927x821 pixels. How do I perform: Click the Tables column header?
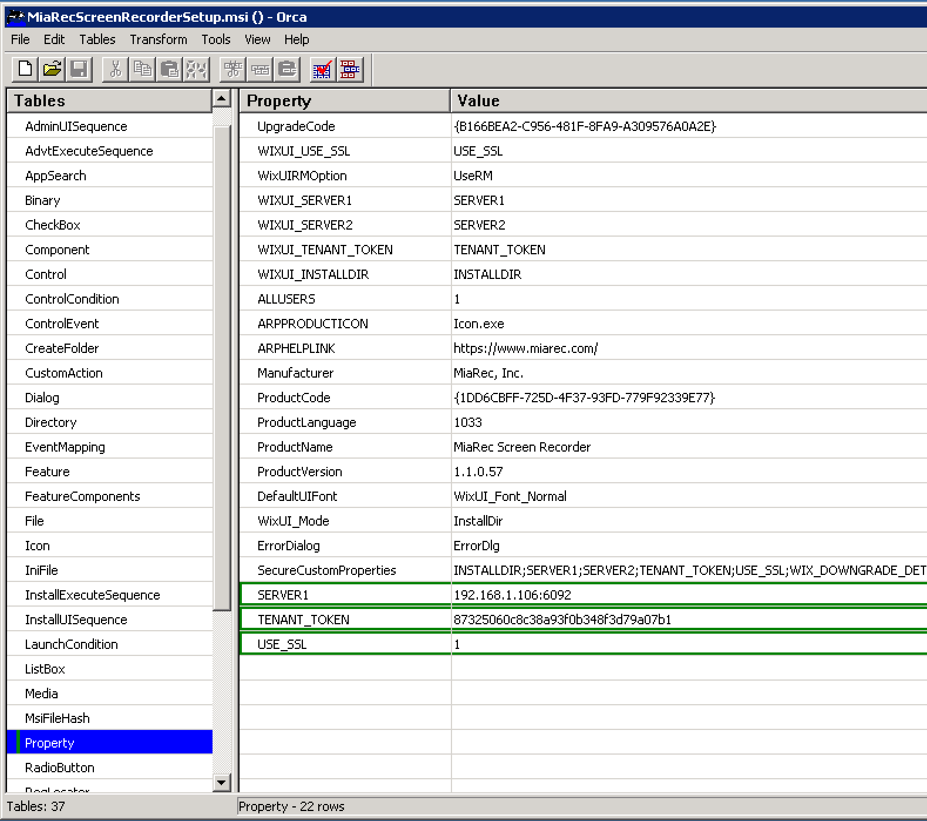(109, 100)
